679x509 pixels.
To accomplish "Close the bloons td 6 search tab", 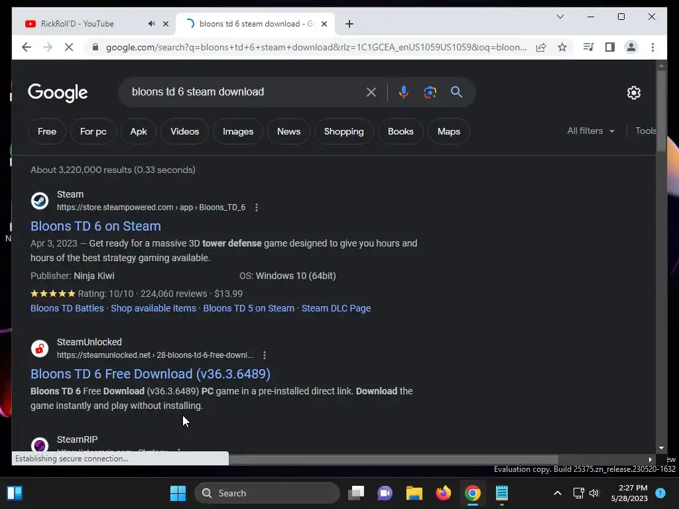I will click(324, 24).
